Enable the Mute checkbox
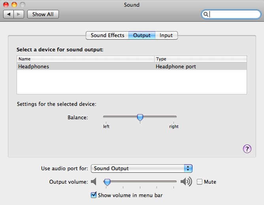This screenshot has height=205, width=264. coord(200,182)
